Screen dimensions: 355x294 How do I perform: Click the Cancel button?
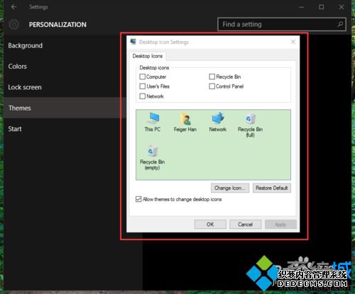246,225
